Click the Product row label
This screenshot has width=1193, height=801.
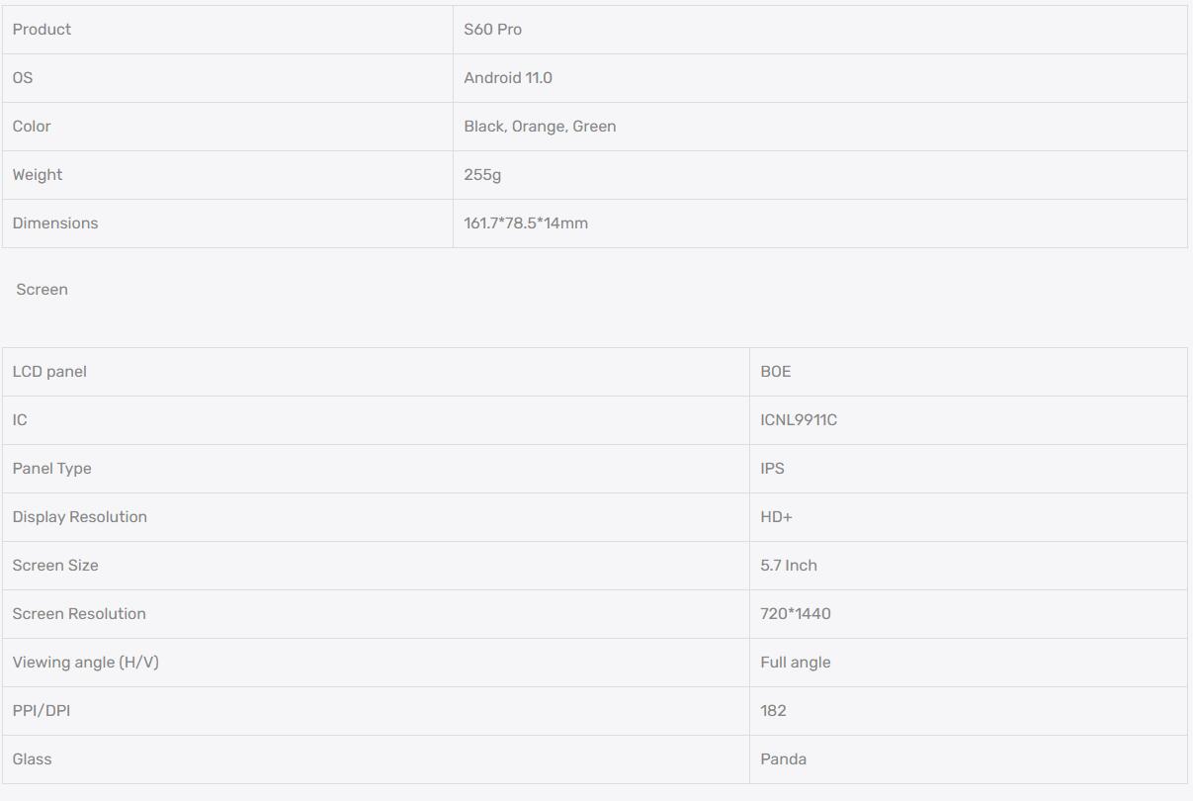pos(42,30)
